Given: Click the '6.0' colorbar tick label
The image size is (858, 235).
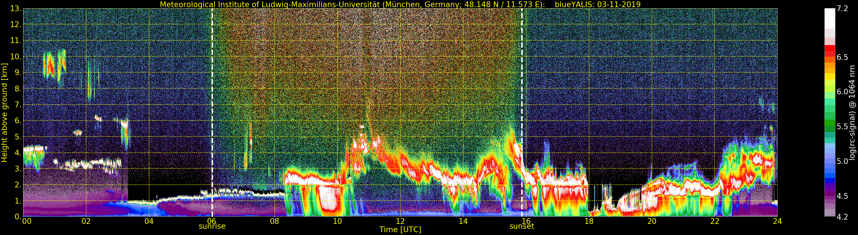Looking at the screenshot, I should [x=842, y=92].
